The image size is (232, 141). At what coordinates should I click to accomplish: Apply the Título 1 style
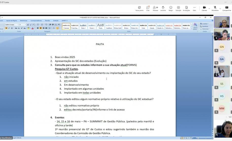83,26
